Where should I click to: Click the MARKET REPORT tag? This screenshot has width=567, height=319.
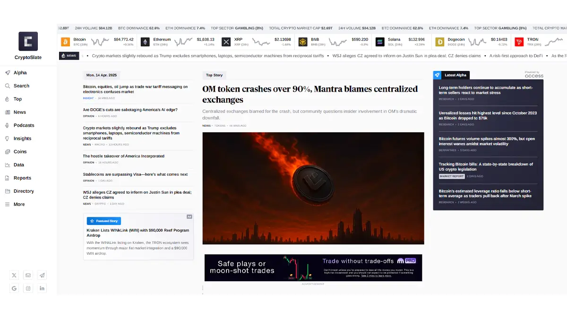point(452,176)
